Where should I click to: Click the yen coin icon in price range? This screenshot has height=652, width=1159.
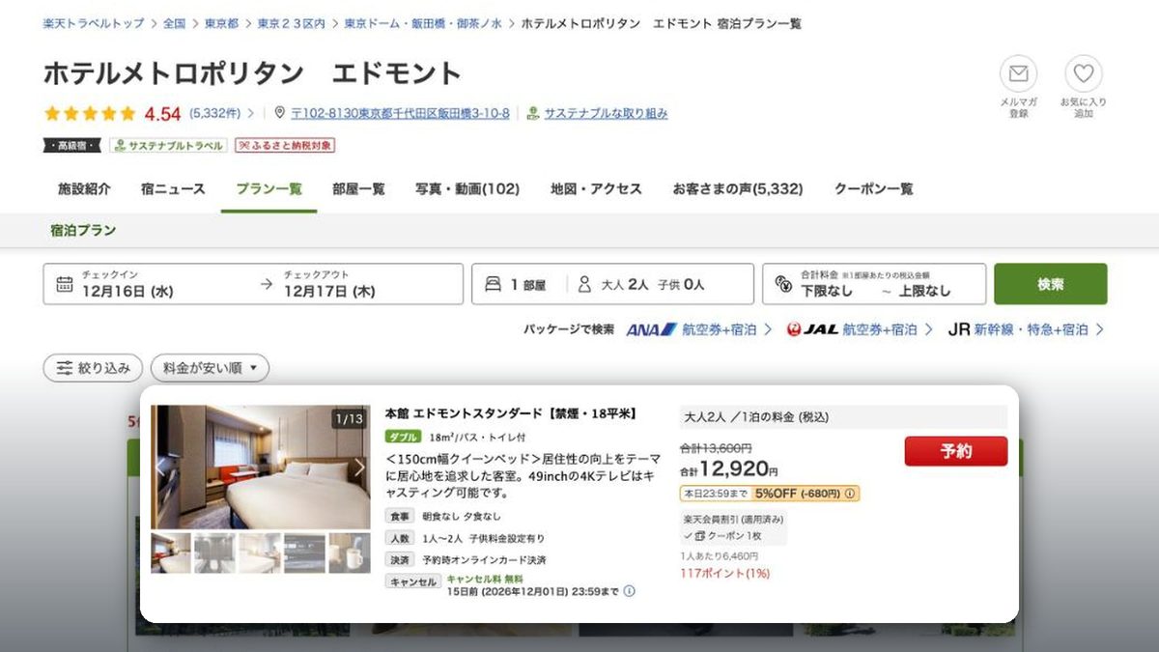[783, 285]
